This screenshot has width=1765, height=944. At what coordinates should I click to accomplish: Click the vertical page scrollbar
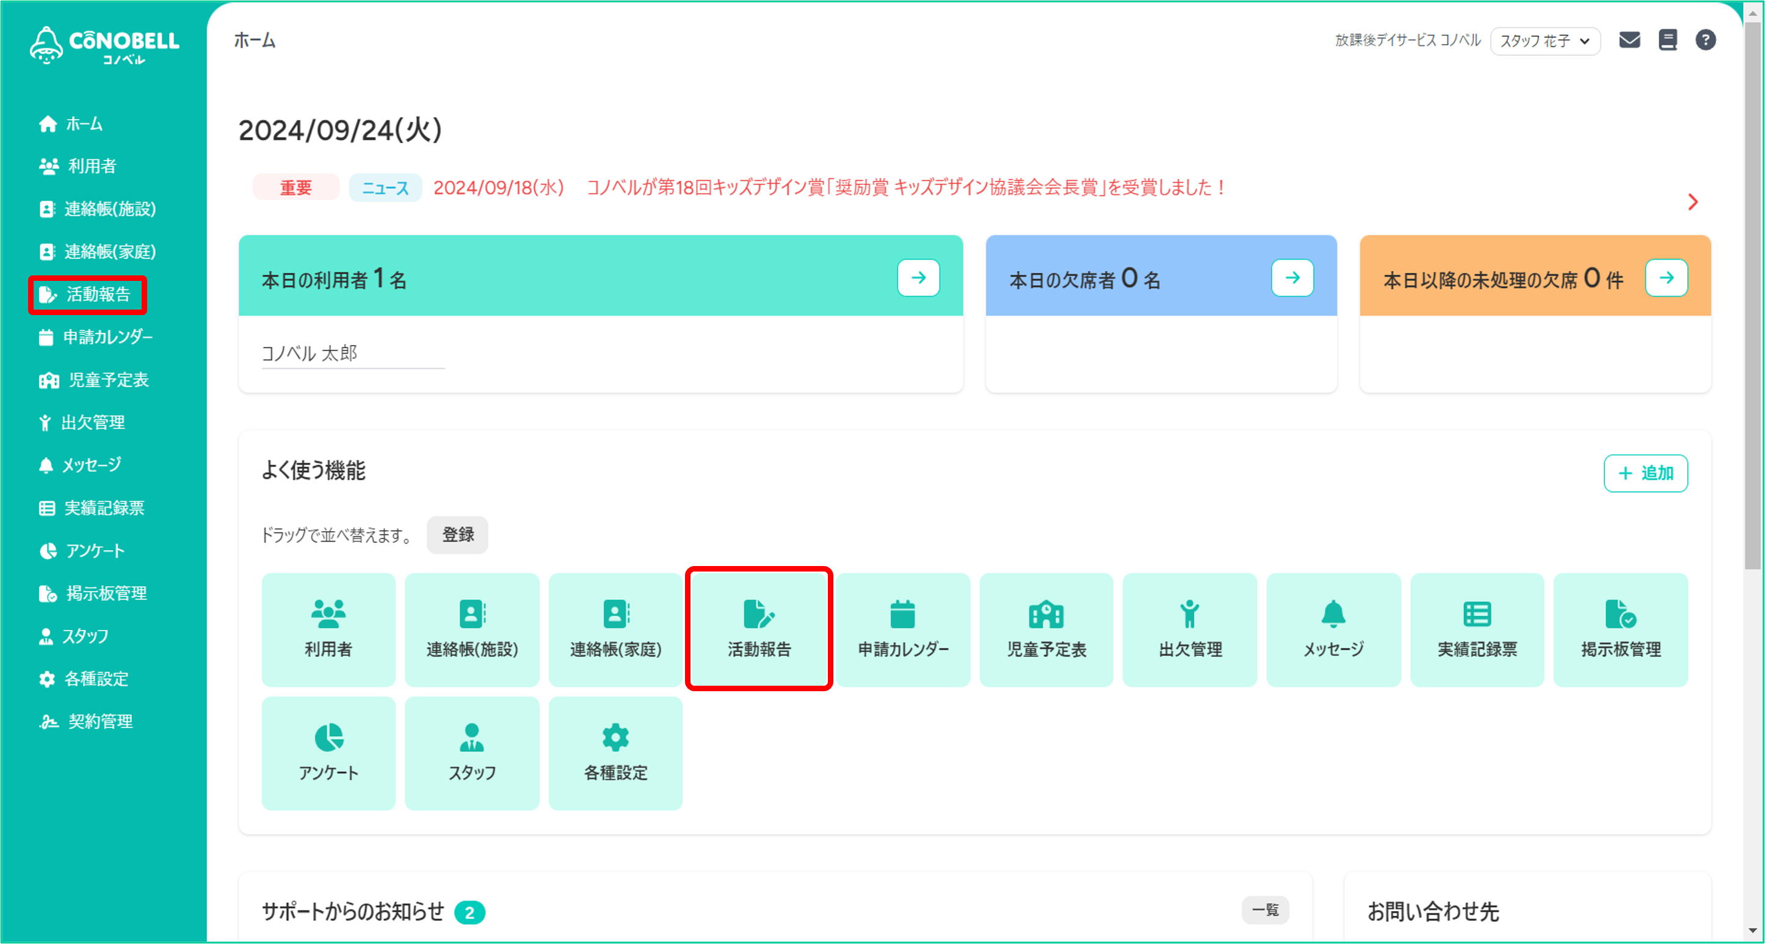click(1753, 294)
